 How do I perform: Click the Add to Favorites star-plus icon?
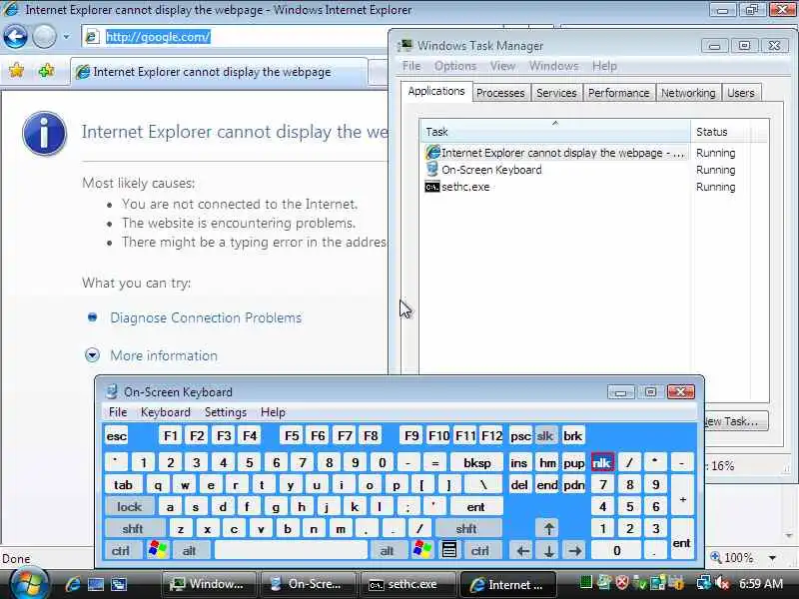(46, 70)
